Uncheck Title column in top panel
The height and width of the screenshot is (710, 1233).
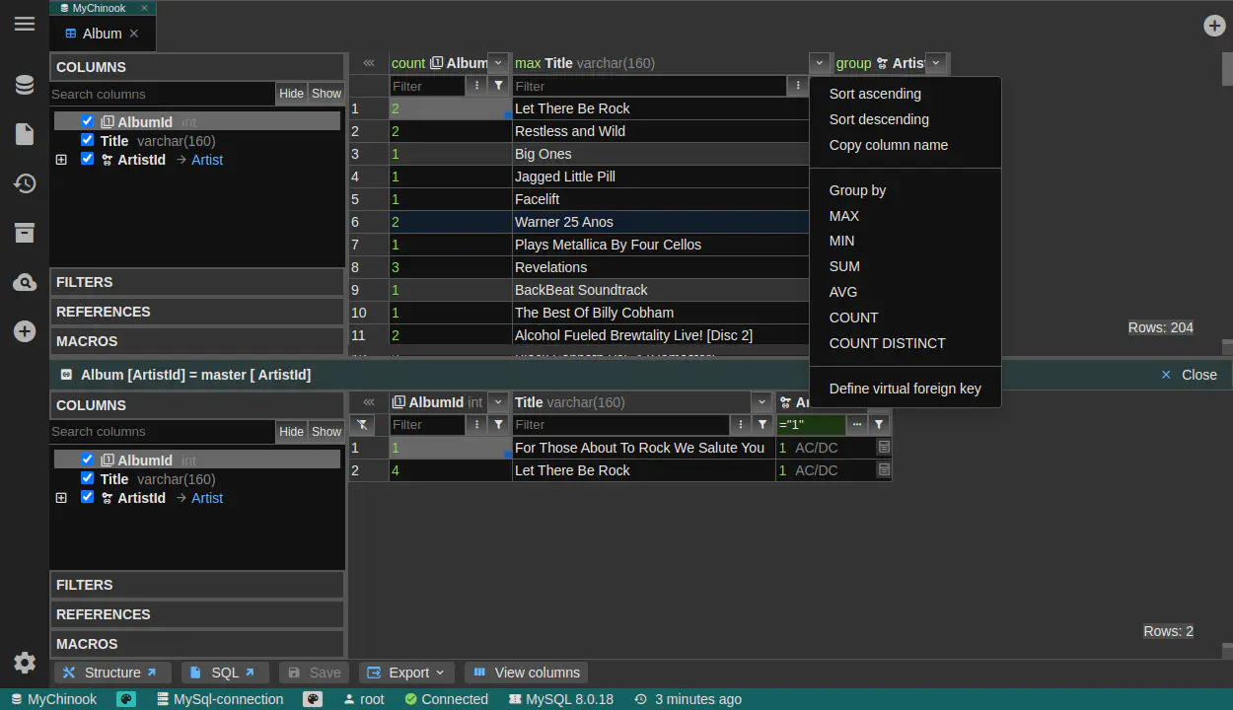point(88,141)
